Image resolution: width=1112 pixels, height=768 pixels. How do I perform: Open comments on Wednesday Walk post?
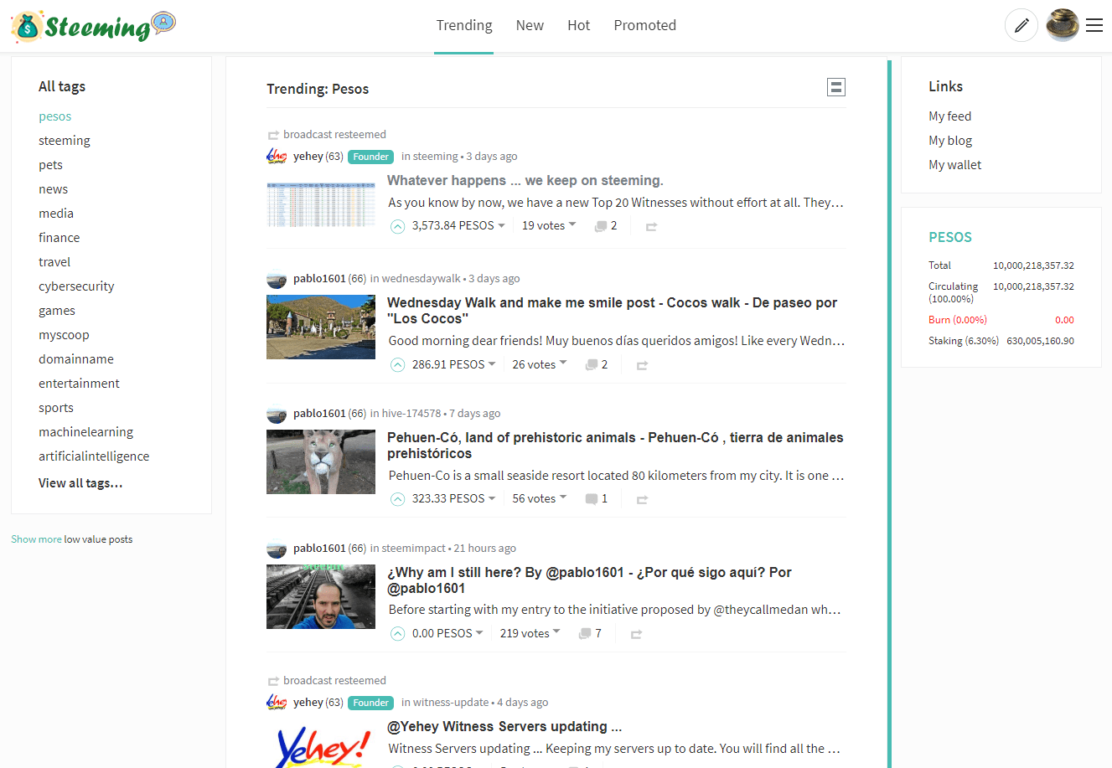pos(597,365)
